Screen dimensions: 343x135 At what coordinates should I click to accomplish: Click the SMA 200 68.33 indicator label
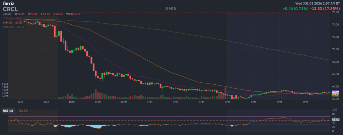(x=13, y=27)
